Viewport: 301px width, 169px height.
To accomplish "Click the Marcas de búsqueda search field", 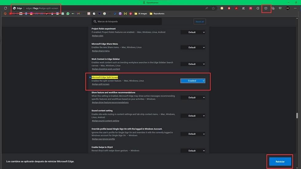I will pos(127,21).
